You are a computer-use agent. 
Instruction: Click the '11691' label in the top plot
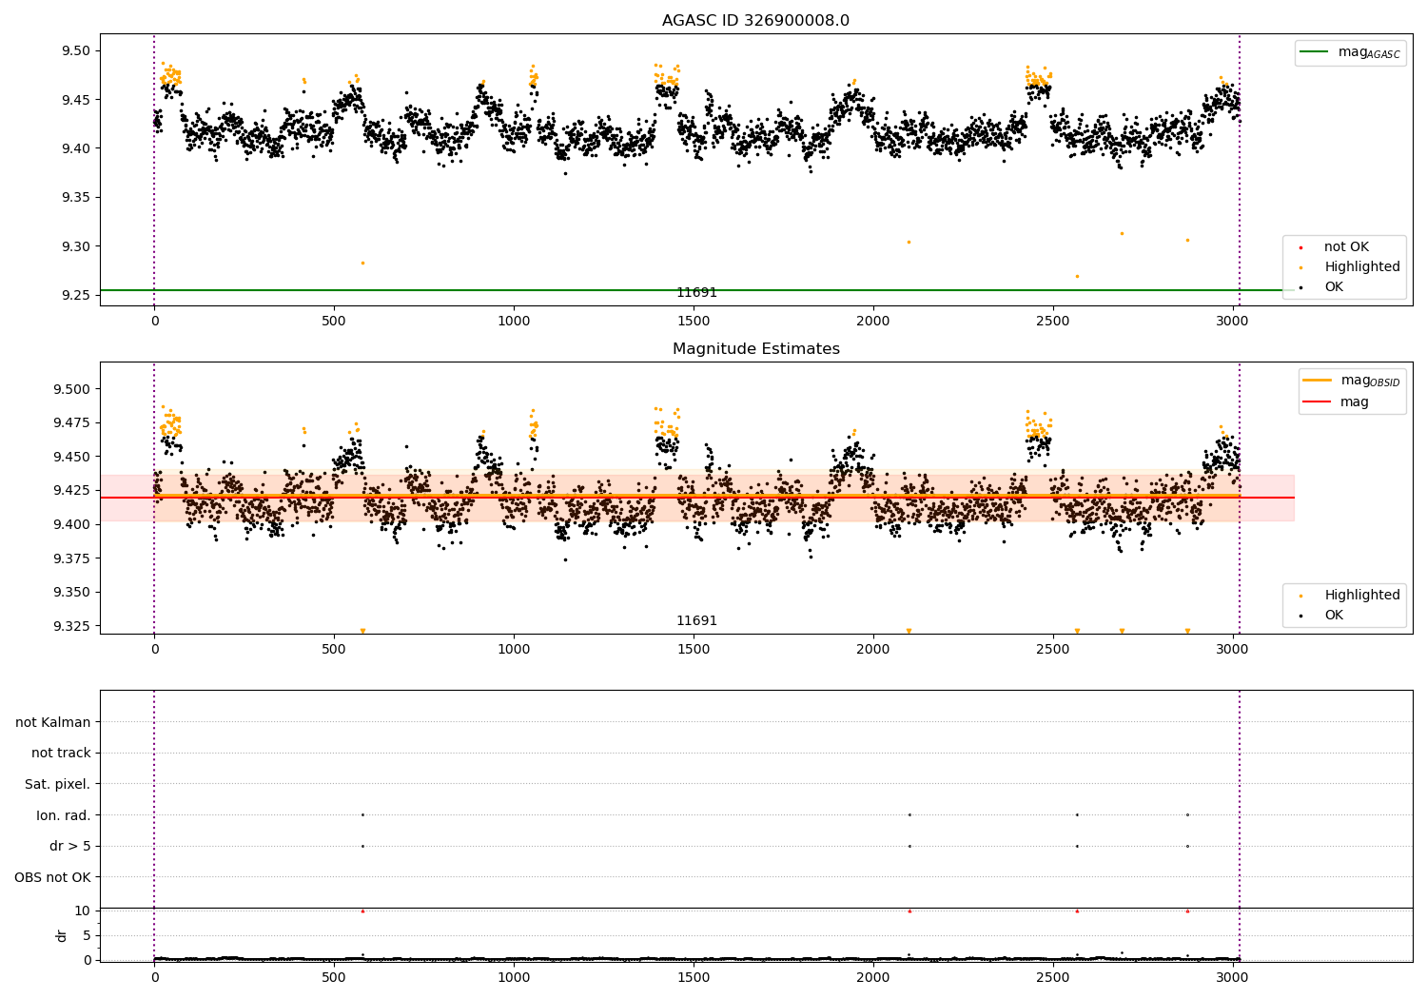tap(696, 292)
